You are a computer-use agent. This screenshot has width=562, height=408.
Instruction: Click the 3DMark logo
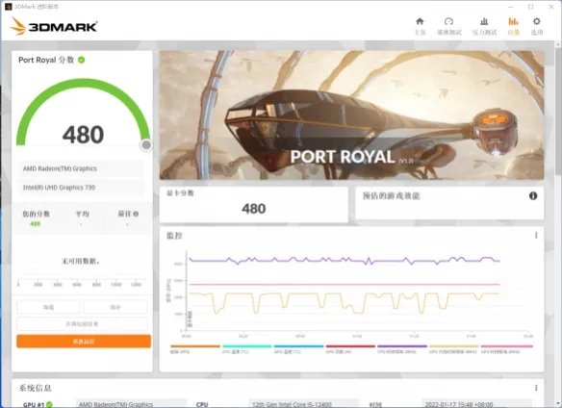tap(53, 26)
